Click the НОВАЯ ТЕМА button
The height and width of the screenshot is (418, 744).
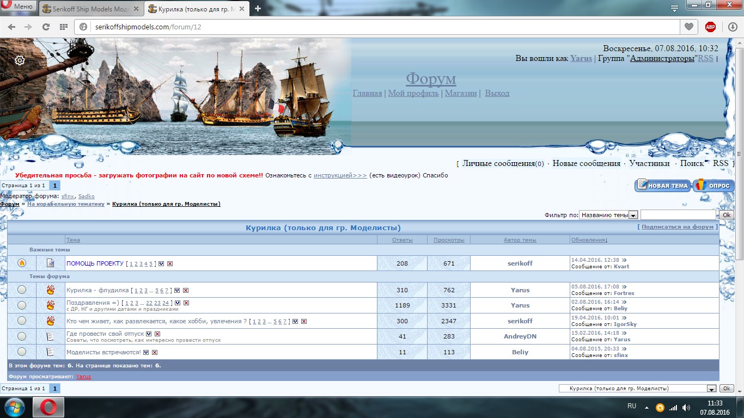663,186
